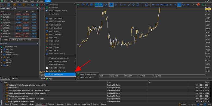Screen dimensions: 212x106
Task: Expand Indicators node in Navigator
Action: click(x=1, y=52)
